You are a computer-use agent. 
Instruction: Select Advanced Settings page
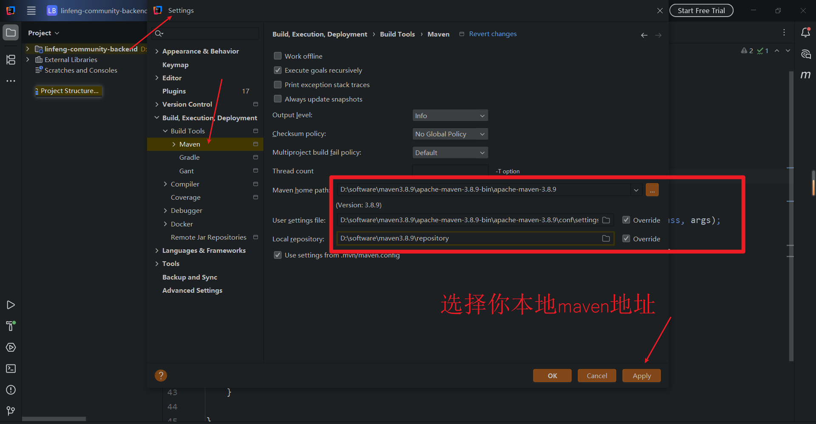click(x=192, y=290)
